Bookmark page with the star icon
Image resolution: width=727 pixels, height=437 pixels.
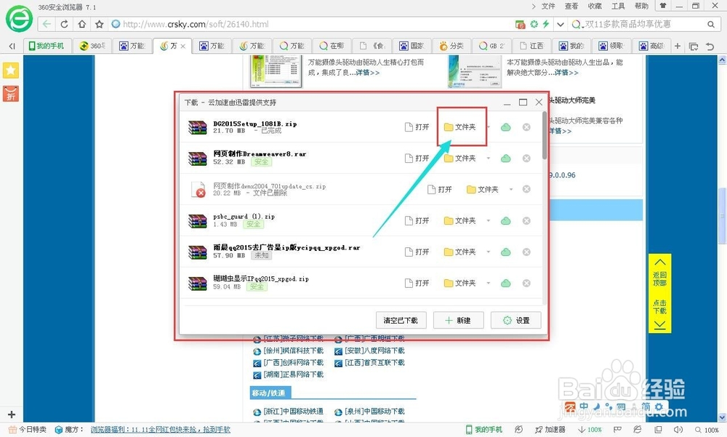(x=99, y=24)
